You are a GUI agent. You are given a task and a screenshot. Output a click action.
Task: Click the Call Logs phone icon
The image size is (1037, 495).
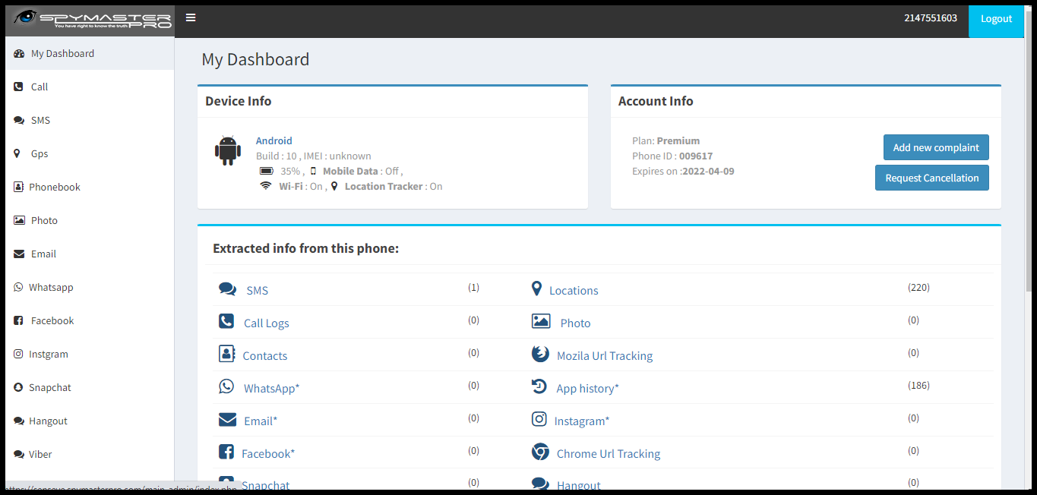(x=226, y=321)
